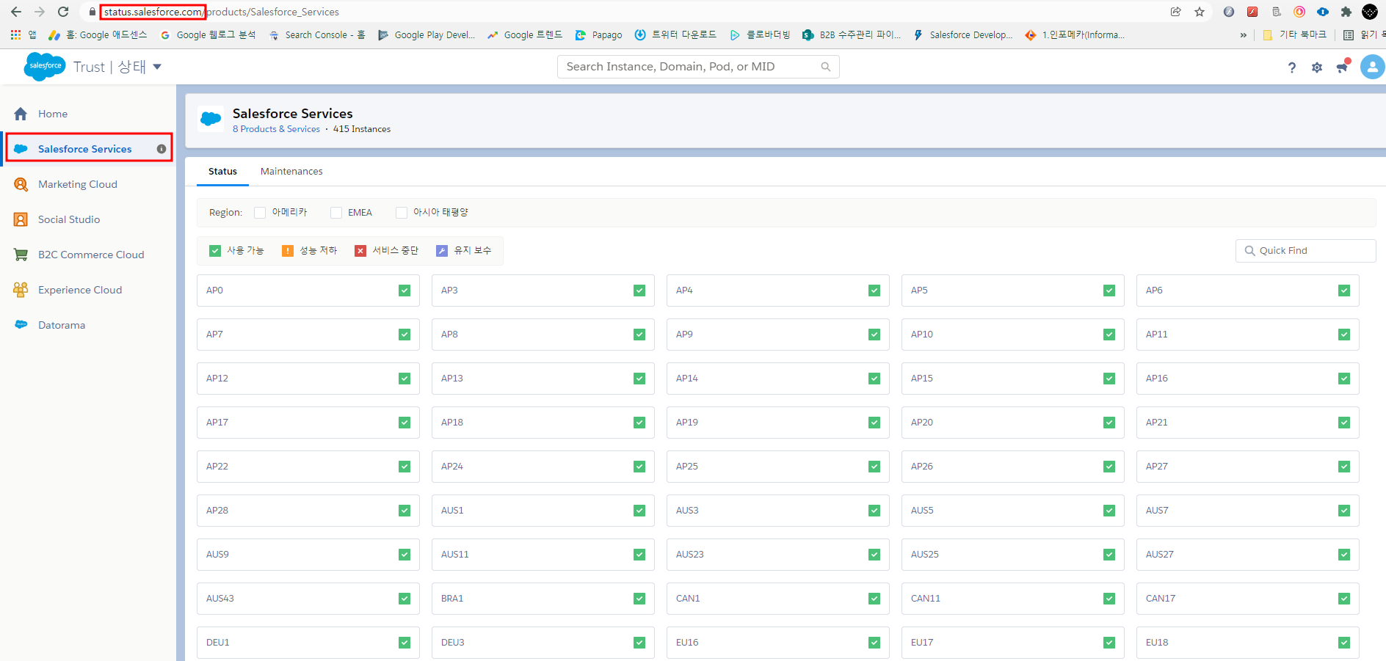Viewport: 1386px width, 661px height.
Task: Bookmark this page with star icon
Action: 1200,12
